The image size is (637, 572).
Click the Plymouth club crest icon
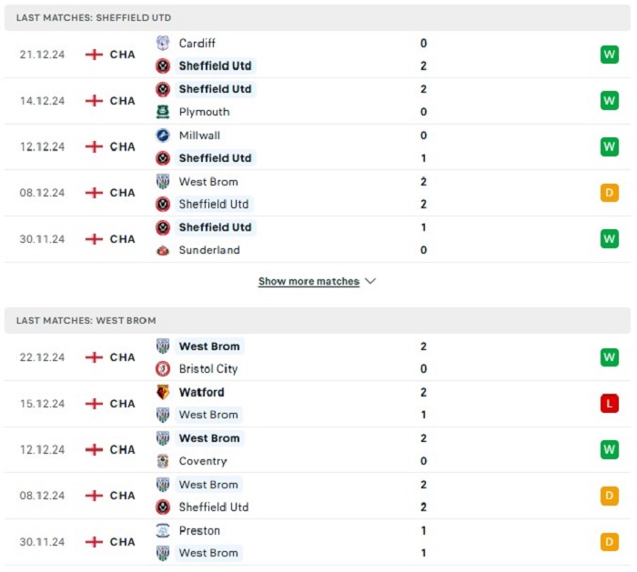pyautogui.click(x=163, y=112)
